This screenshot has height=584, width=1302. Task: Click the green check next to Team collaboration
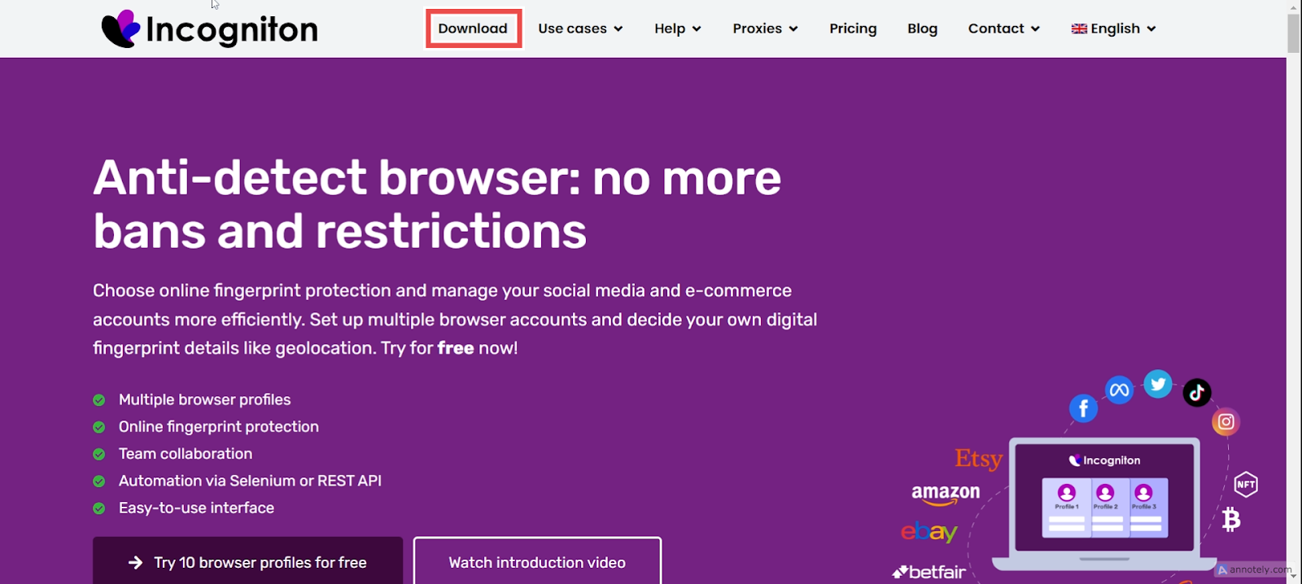click(x=99, y=454)
